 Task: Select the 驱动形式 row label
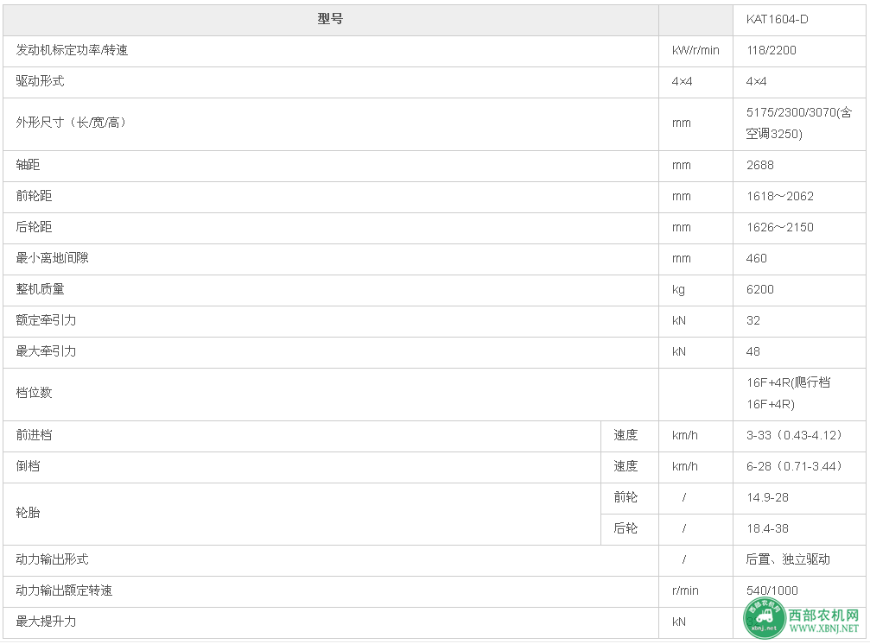[x=40, y=81]
